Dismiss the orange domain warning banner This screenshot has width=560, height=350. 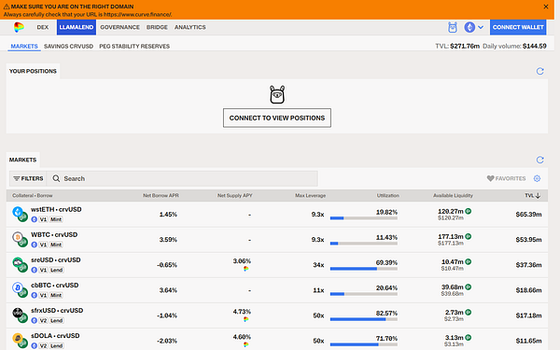[x=546, y=7]
